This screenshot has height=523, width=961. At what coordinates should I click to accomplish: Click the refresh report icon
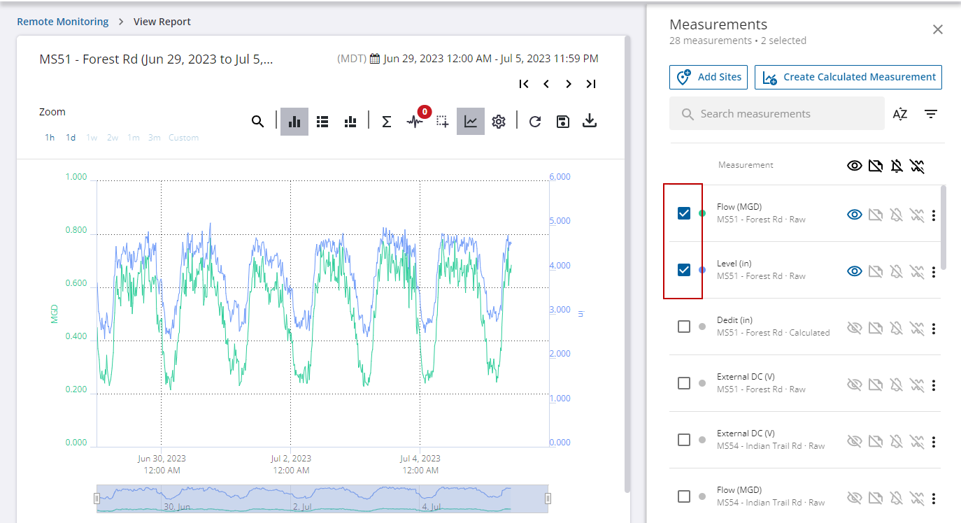tap(535, 122)
